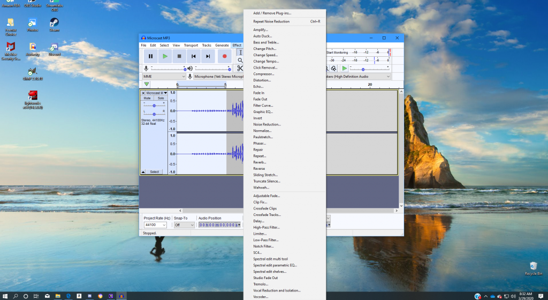The width and height of the screenshot is (548, 300).
Task: Skip to end of track
Action: tap(208, 56)
